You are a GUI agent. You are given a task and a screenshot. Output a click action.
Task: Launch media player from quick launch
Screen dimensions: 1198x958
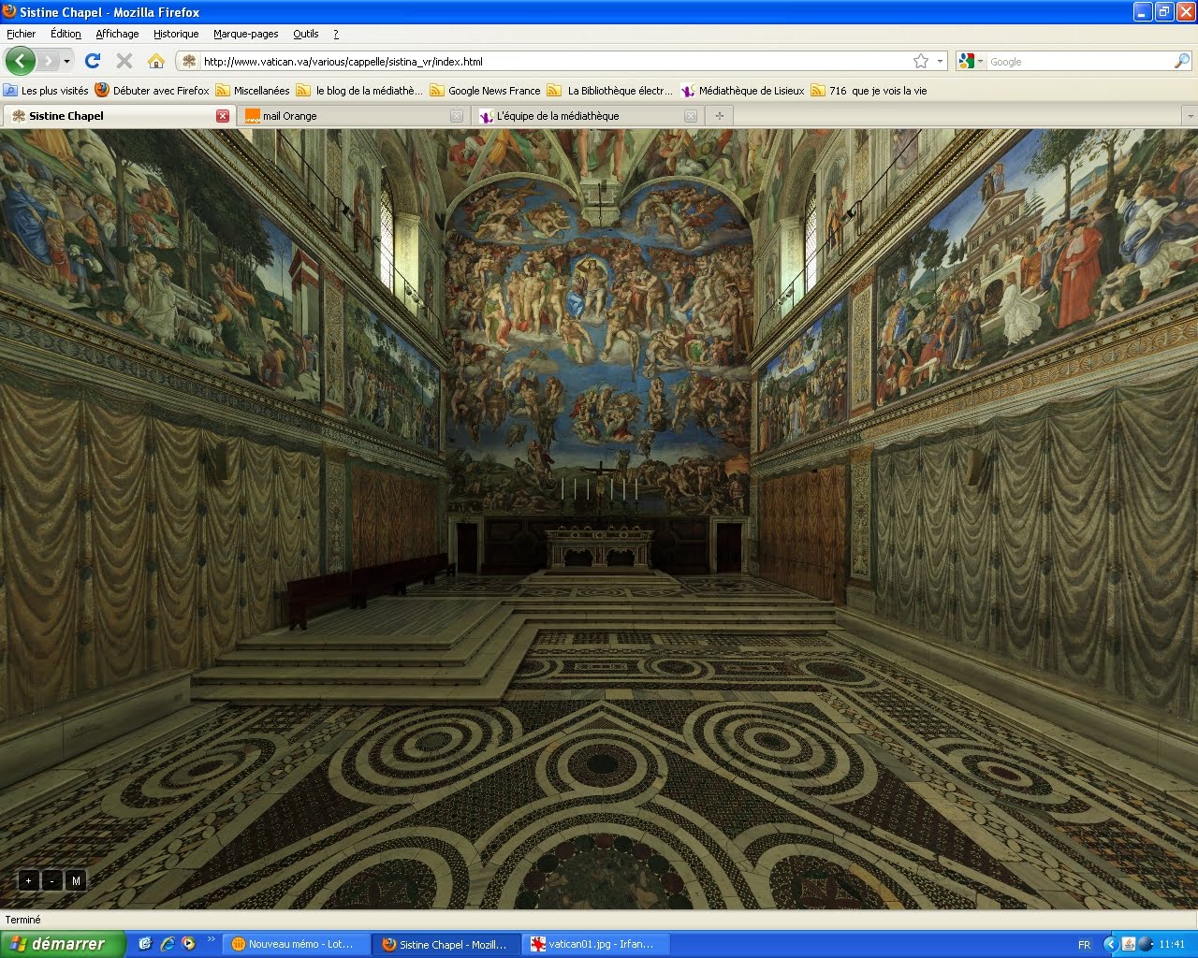pyautogui.click(x=188, y=944)
